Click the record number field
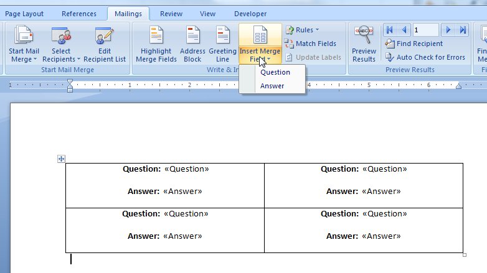The width and height of the screenshot is (487, 273). click(x=425, y=30)
